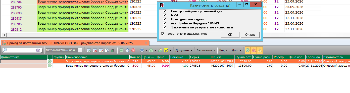The height and width of the screenshot is (93, 350).
Task: Sort by Наименование column header
Action: [x=97, y=57]
